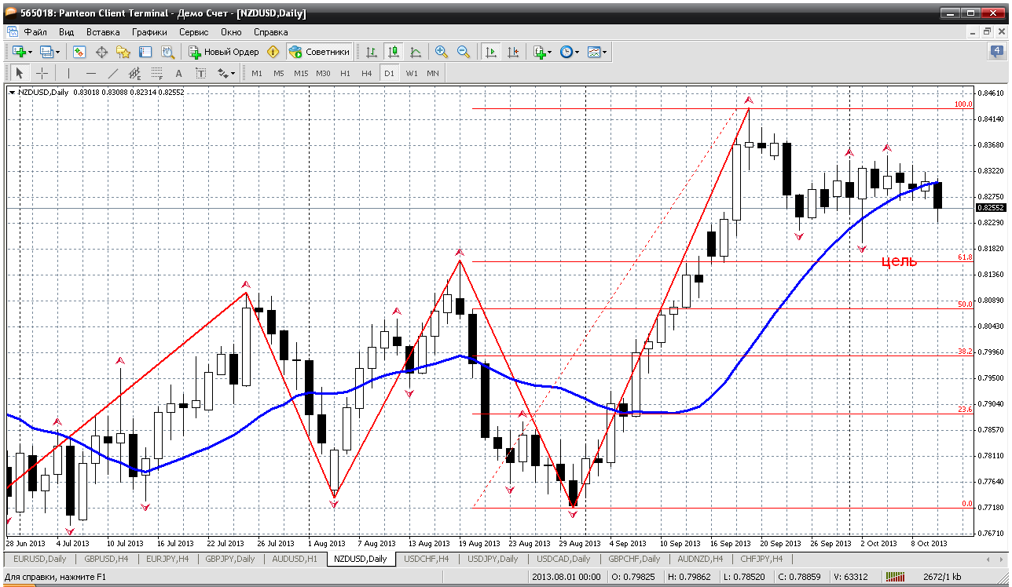Open the Вставка menu

click(103, 32)
